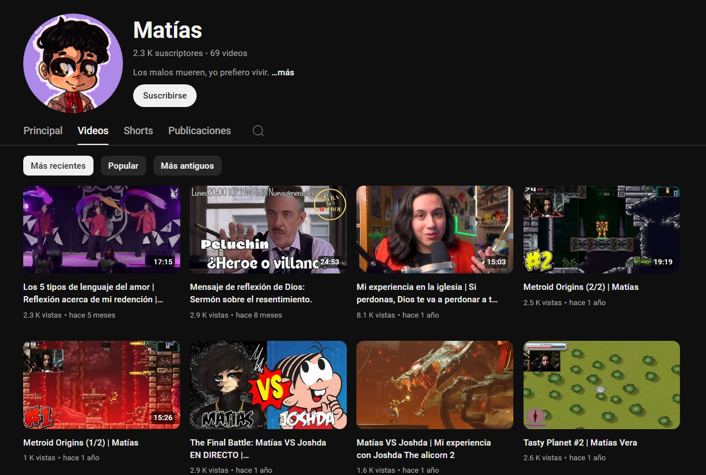Click the Matías channel avatar picture
The image size is (706, 475).
(73, 63)
